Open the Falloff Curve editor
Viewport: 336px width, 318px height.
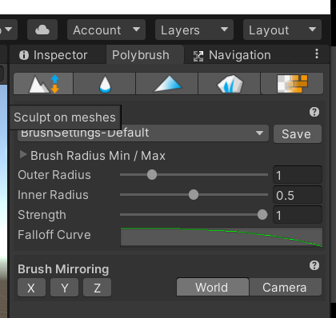222,237
